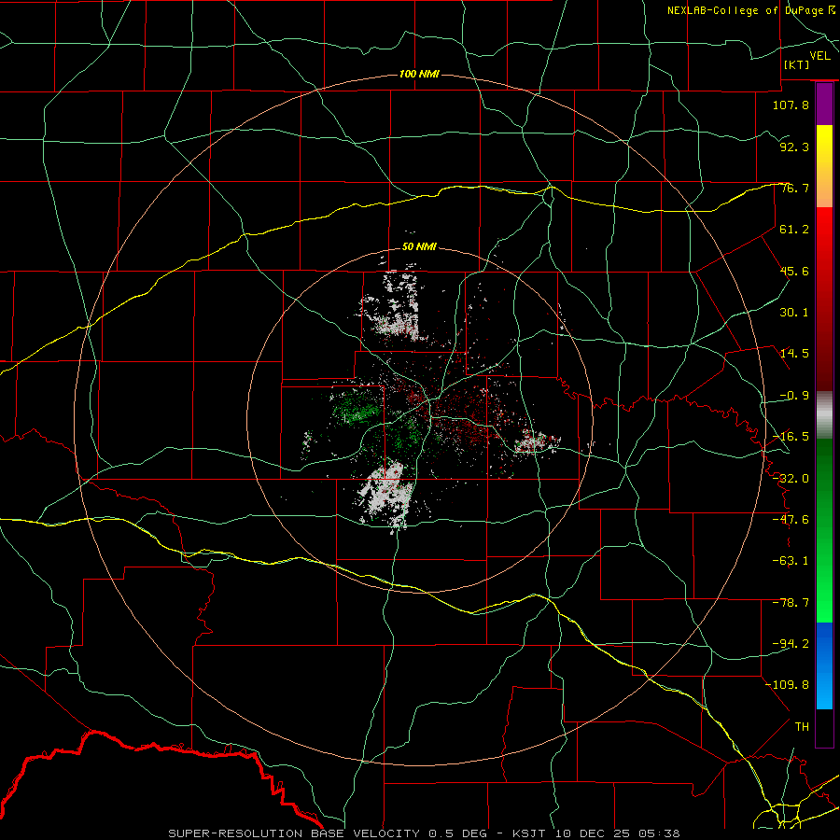
Task: Click the 14.5 velocity scale value
Action: [x=794, y=354]
